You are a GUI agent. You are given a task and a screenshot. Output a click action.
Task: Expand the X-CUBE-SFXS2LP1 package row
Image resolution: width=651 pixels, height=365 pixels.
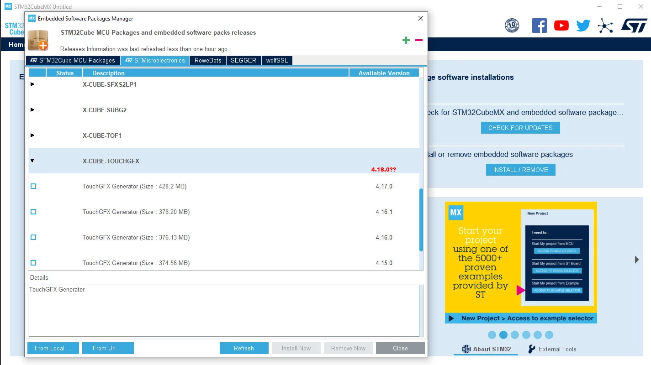point(32,84)
